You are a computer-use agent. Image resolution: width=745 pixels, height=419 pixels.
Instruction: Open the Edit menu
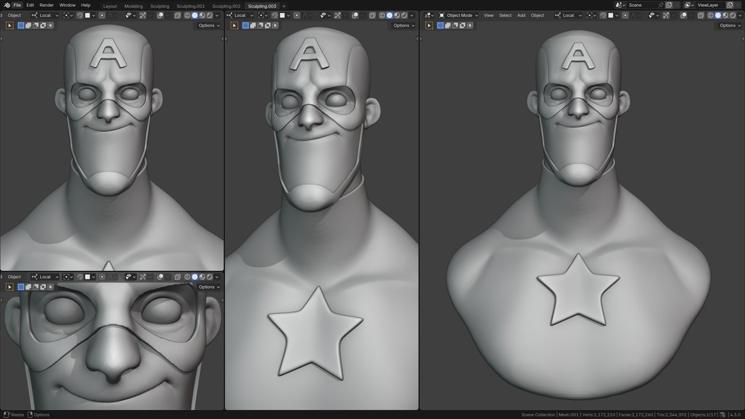[x=30, y=5]
